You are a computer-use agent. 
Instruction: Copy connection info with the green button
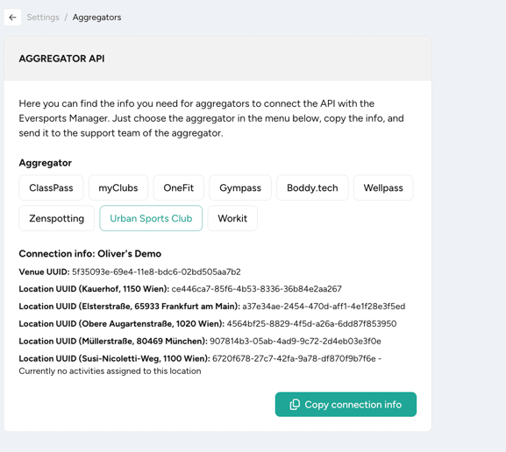click(x=346, y=405)
